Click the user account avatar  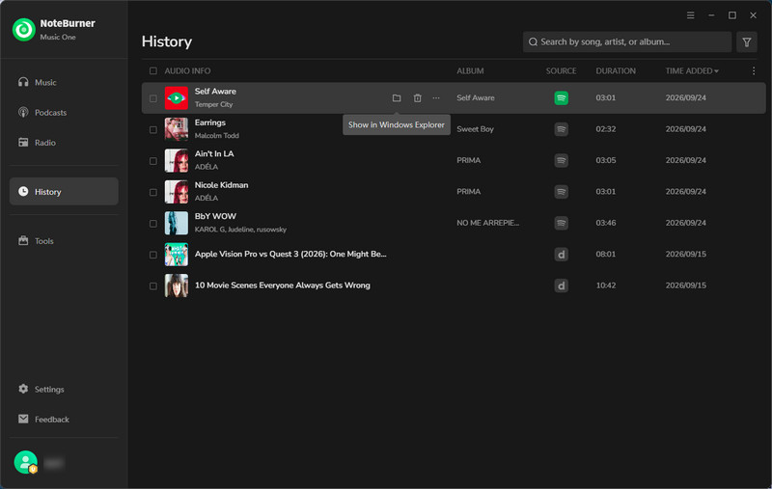[26, 462]
